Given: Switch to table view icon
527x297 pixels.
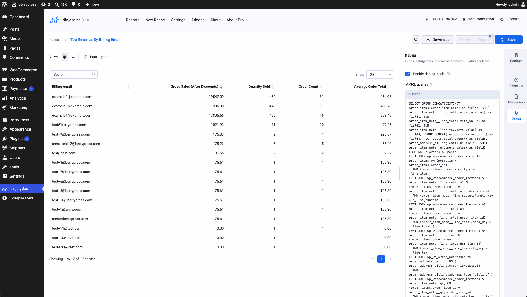Looking at the screenshot, I should click(x=65, y=57).
